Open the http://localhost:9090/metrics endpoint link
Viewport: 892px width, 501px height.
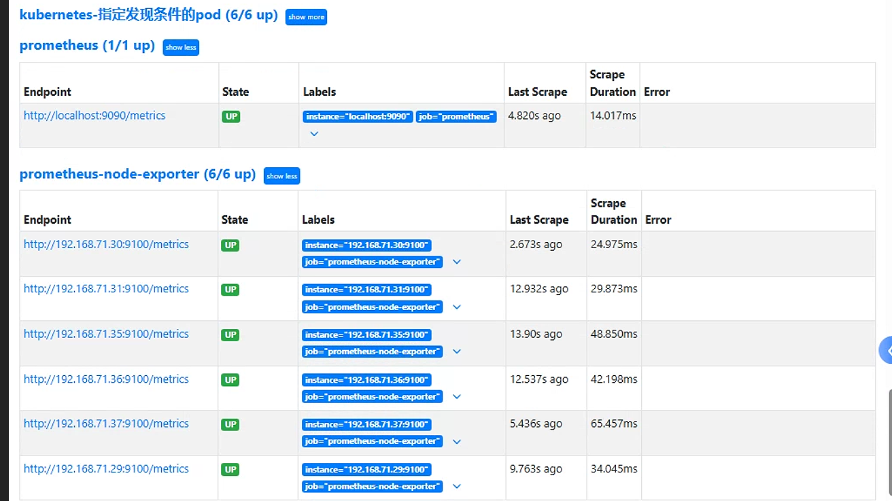[x=95, y=116]
